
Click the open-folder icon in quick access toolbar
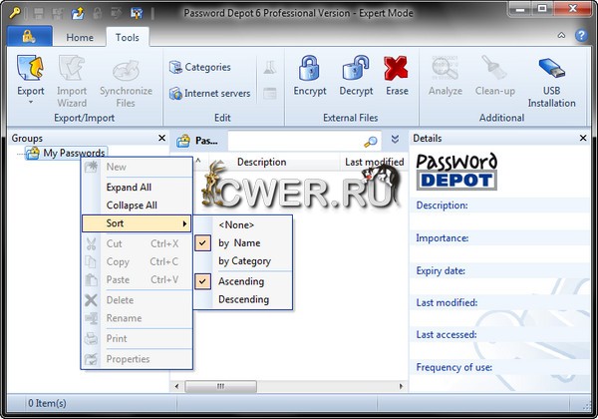point(78,14)
